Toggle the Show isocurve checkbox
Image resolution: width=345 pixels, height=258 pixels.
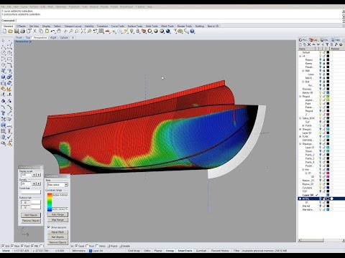(x=49, y=227)
